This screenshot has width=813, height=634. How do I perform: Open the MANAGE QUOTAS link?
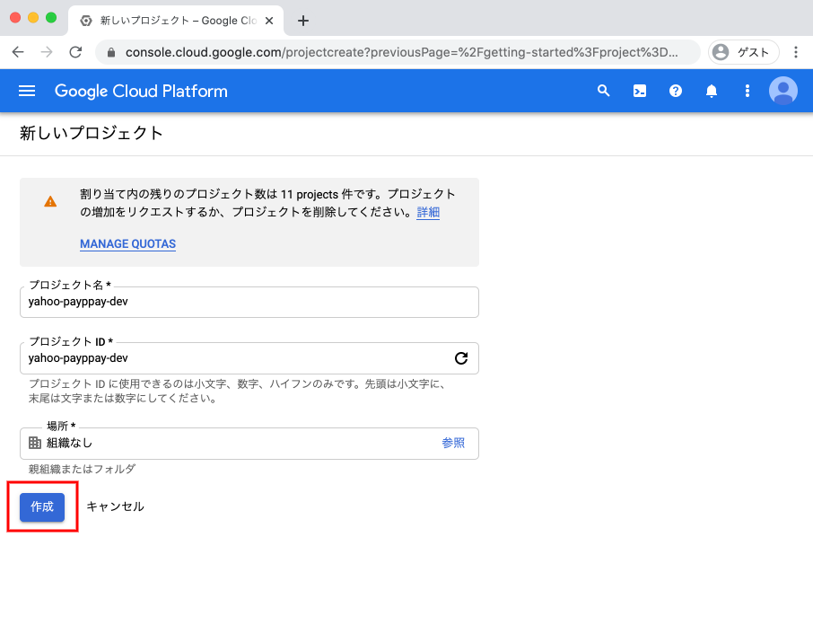127,244
